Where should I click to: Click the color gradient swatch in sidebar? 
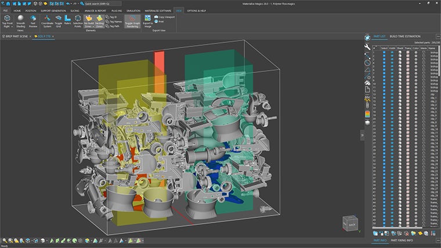pos(367,115)
